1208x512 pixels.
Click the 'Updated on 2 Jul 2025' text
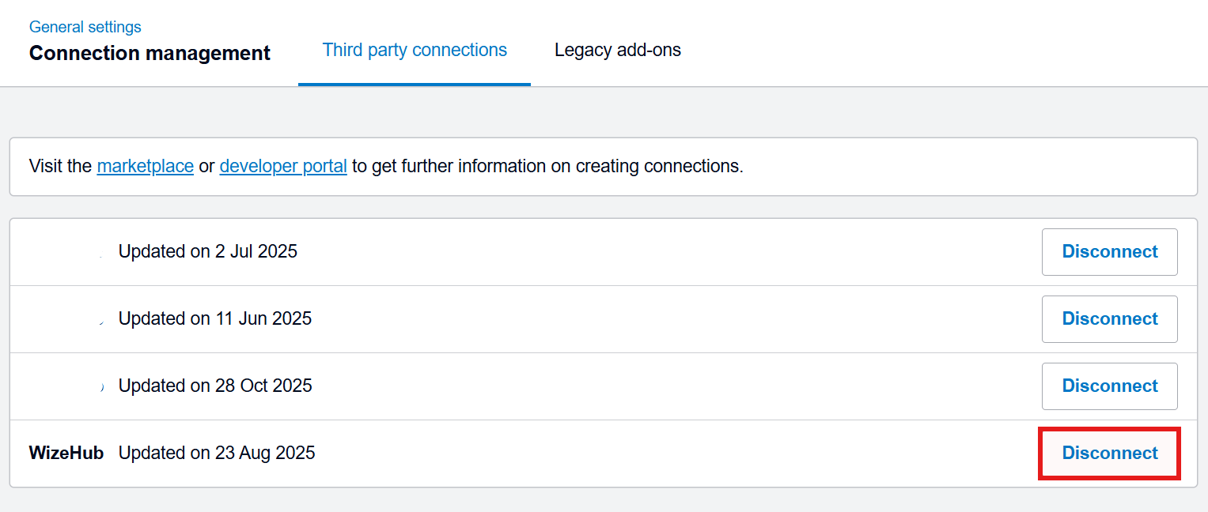click(x=208, y=252)
